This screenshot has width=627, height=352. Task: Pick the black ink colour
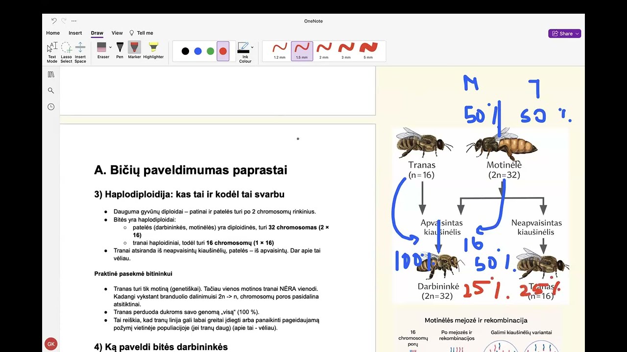pyautogui.click(x=185, y=51)
